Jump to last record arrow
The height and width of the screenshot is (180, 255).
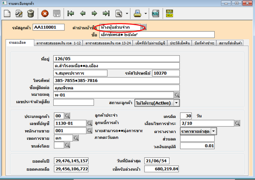(x=106, y=13)
